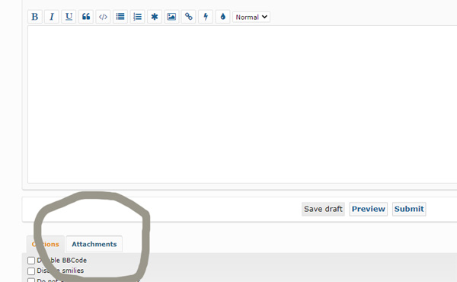Image resolution: width=457 pixels, height=282 pixels.
Task: Insert a quote block
Action: click(x=86, y=17)
